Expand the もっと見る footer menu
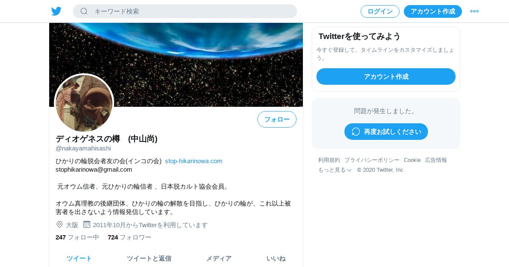The width and height of the screenshot is (509, 267). tap(335, 170)
